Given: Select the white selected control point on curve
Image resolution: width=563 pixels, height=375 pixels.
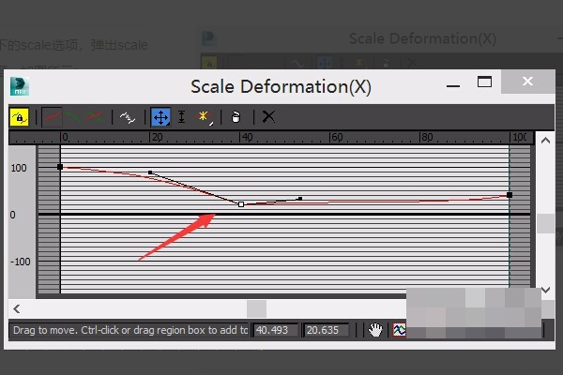Looking at the screenshot, I should tap(241, 204).
